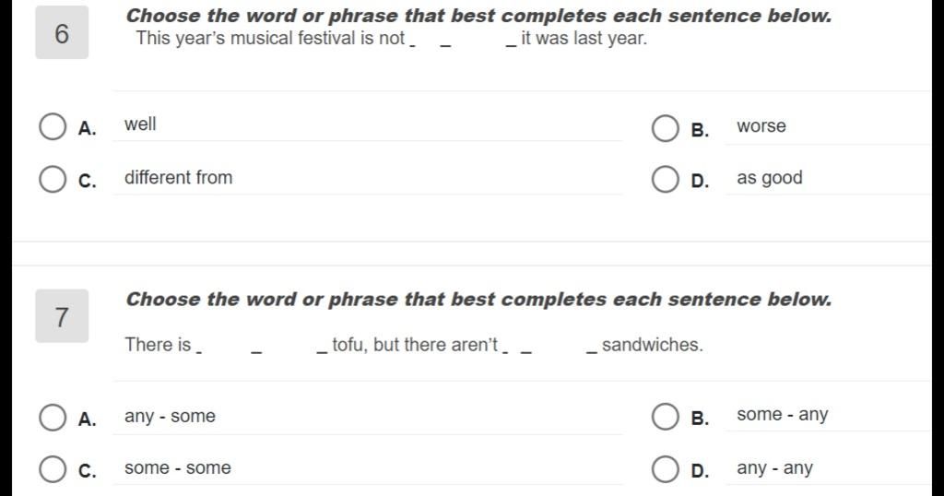
Task: Click the answer text 'any - any'
Action: pos(774,468)
